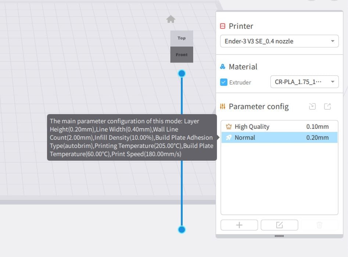Screen dimensions: 348x257
Task: Click the top handle of the layer slider
Action: [x=182, y=74]
